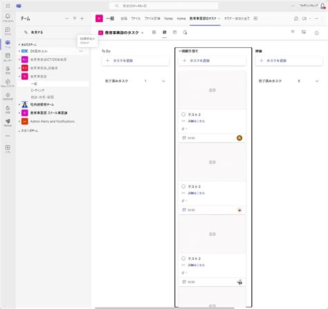The image size is (328, 309).
Task: Mark the first テスト2 task complete
Action: (183, 114)
